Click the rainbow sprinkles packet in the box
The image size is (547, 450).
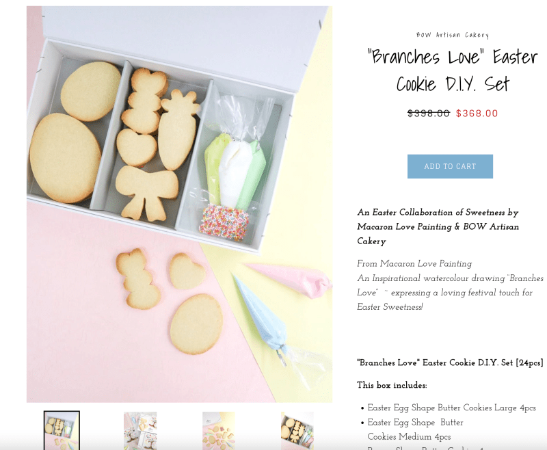pyautogui.click(x=224, y=222)
